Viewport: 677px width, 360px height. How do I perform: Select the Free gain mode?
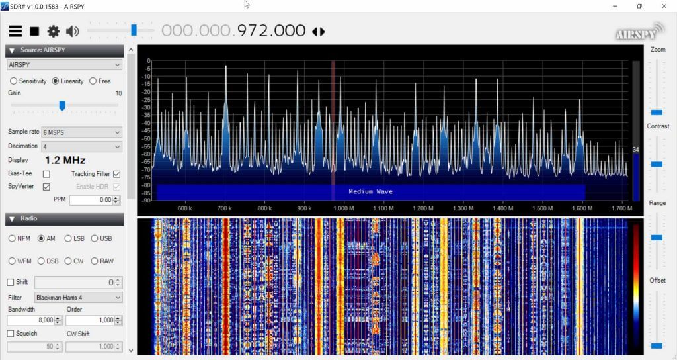coord(93,81)
